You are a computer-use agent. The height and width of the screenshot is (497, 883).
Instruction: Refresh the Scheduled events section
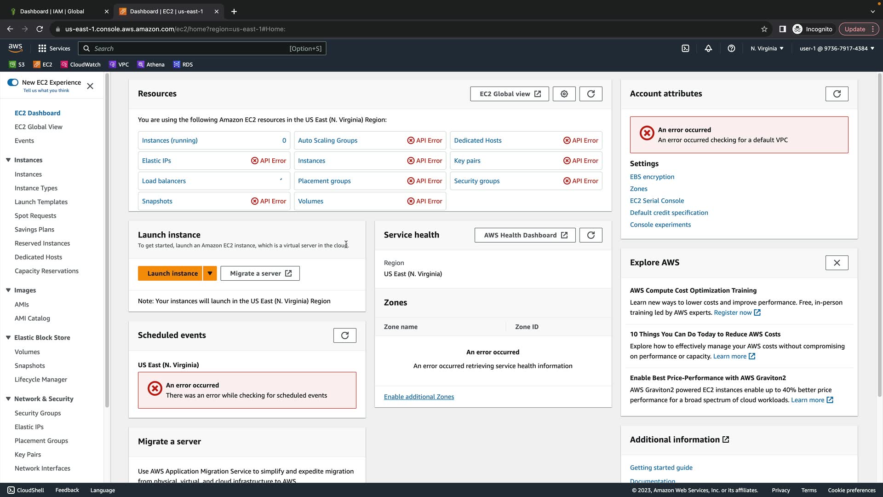point(344,335)
